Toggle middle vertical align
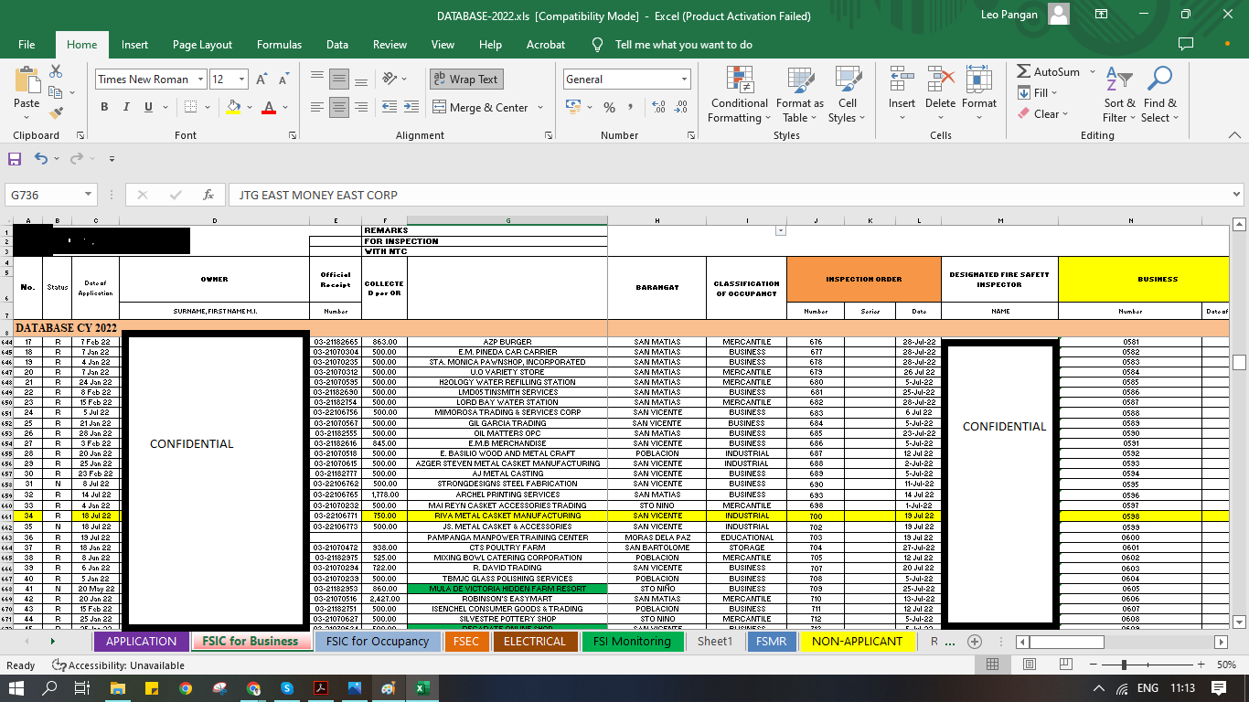1249x702 pixels. [339, 80]
